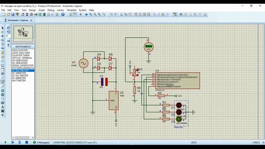Open the Library menu
This screenshot has height=149, width=265.
60,10
